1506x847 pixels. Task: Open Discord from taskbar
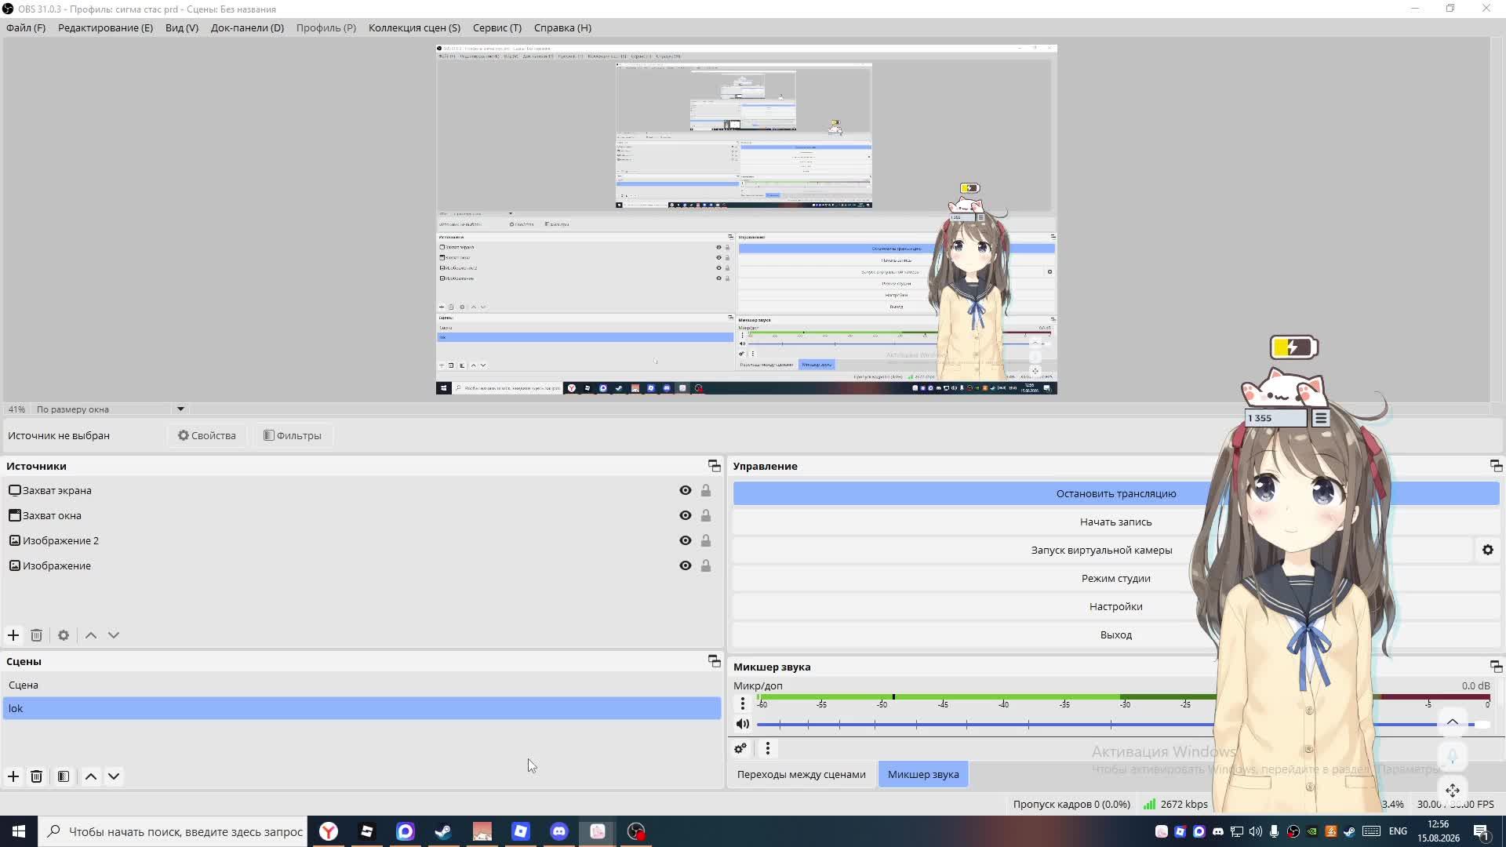pyautogui.click(x=558, y=831)
